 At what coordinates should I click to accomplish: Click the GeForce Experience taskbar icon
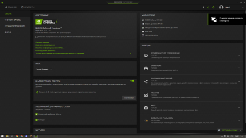coord(36,136)
